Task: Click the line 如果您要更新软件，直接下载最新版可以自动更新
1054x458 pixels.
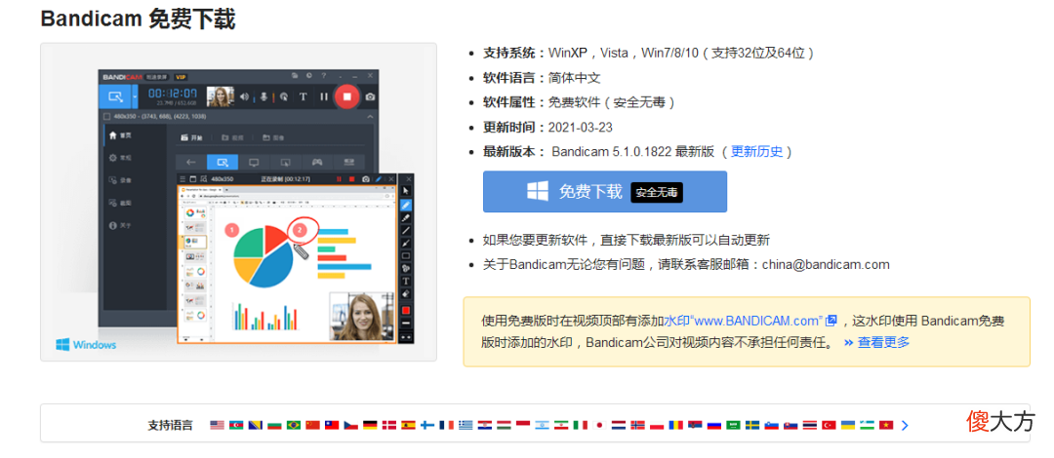Action: [627, 241]
